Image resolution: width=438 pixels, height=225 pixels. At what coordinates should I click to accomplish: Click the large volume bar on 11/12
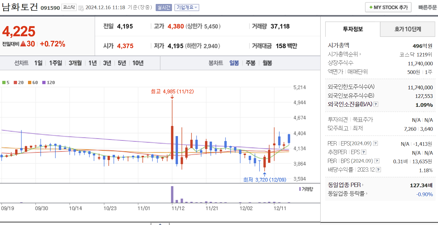[x=172, y=194]
